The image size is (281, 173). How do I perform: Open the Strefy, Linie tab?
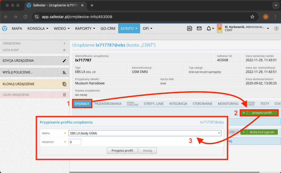click(x=153, y=104)
